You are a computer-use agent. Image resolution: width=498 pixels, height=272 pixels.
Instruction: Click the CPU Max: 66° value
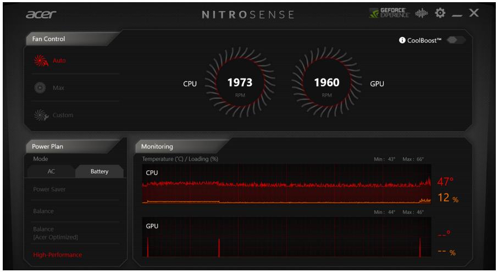pyautogui.click(x=413, y=159)
